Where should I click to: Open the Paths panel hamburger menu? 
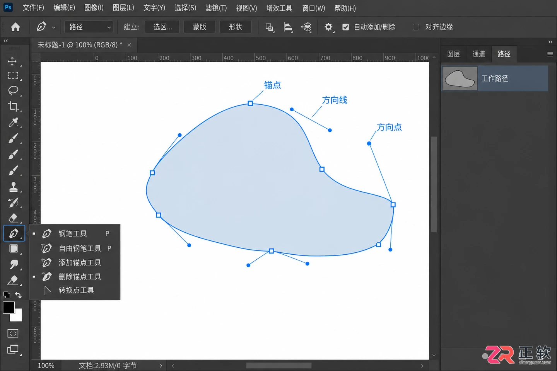[550, 54]
